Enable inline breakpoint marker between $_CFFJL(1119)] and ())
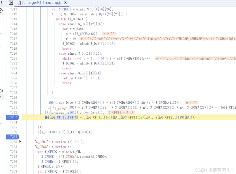Image resolution: width=236 pixels, height=174 pixels. click(188, 117)
